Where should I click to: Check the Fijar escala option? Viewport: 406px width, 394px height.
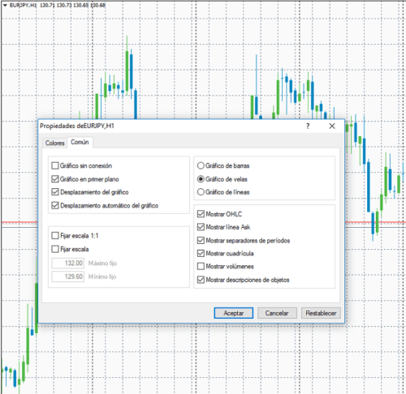(x=55, y=249)
